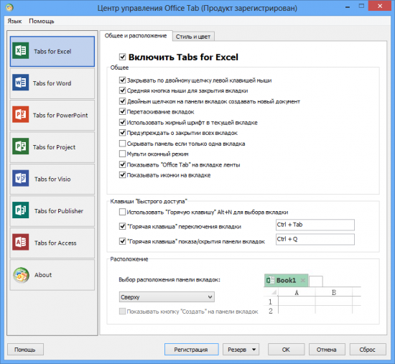Click the Ctrl + Tab hotkey field
This screenshot has width=395, height=364.
click(x=315, y=225)
